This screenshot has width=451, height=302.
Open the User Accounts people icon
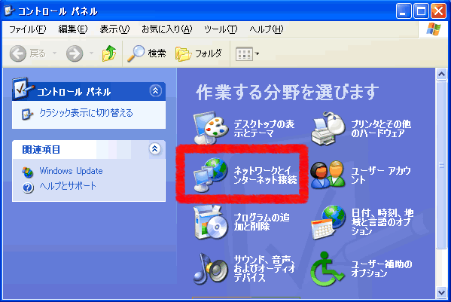(328, 175)
